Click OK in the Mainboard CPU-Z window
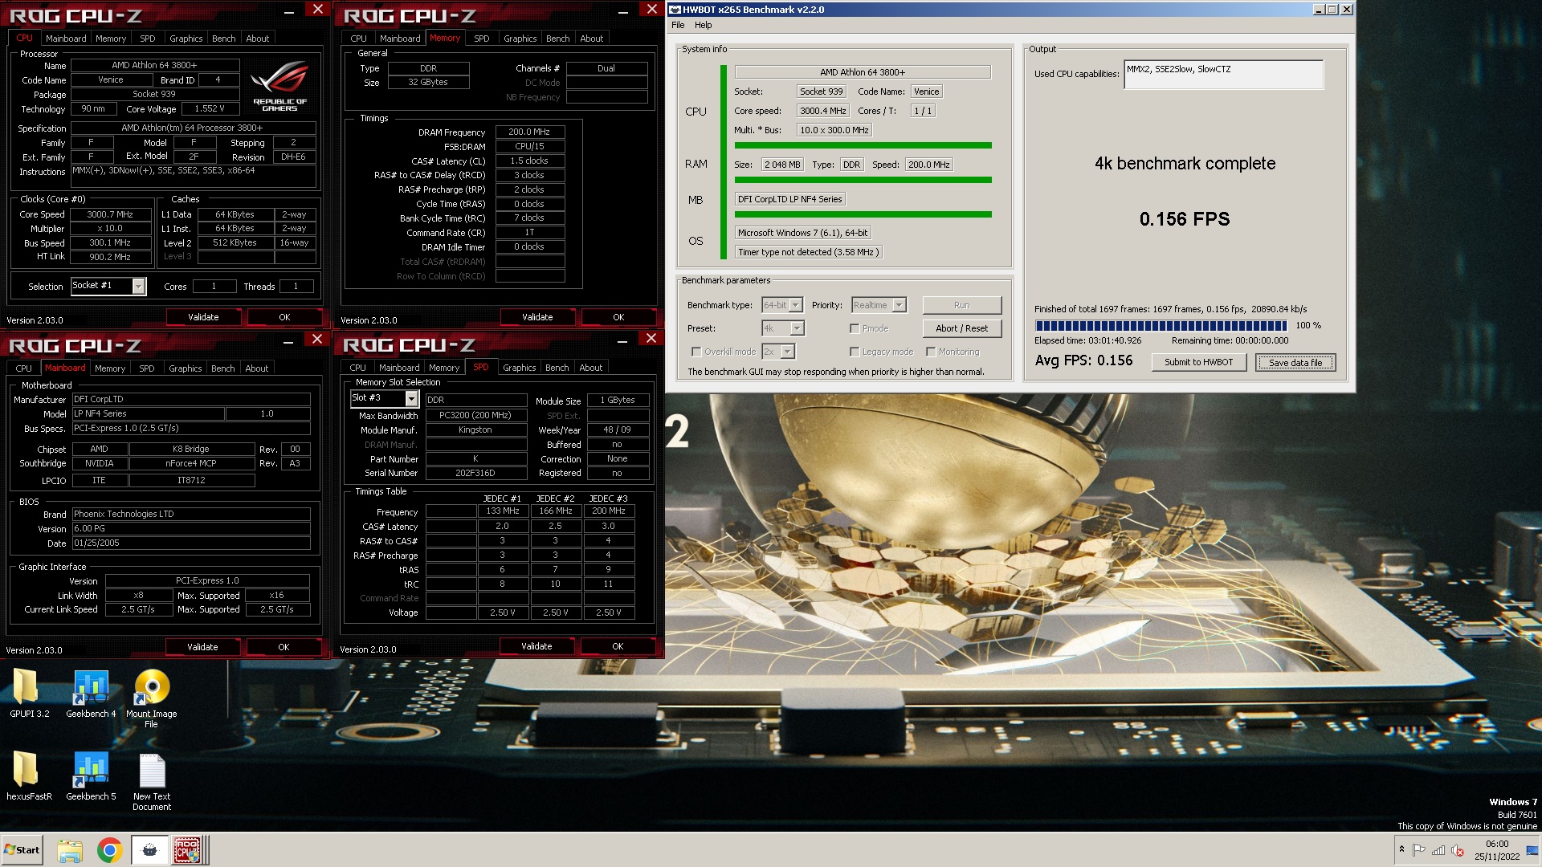The height and width of the screenshot is (867, 1542). point(284,647)
